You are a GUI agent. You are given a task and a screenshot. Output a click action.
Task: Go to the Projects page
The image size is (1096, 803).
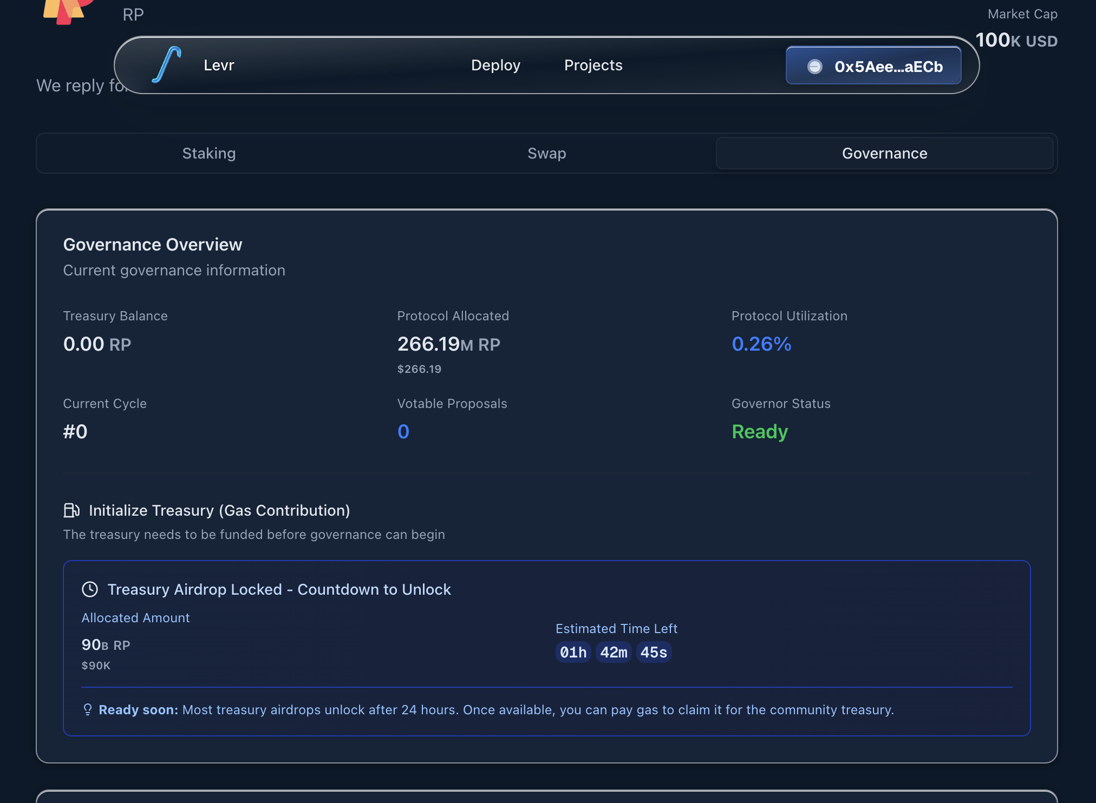point(593,65)
